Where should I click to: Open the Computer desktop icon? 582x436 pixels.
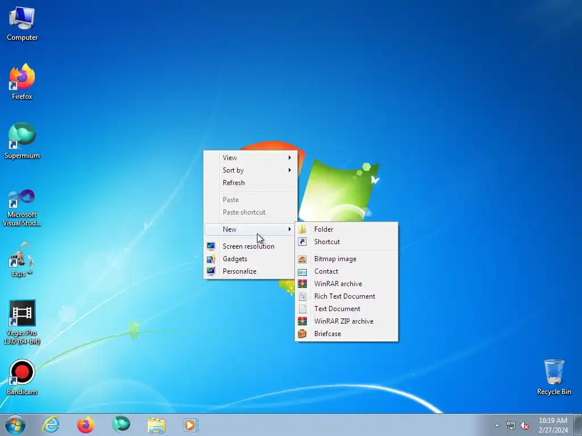[22, 23]
